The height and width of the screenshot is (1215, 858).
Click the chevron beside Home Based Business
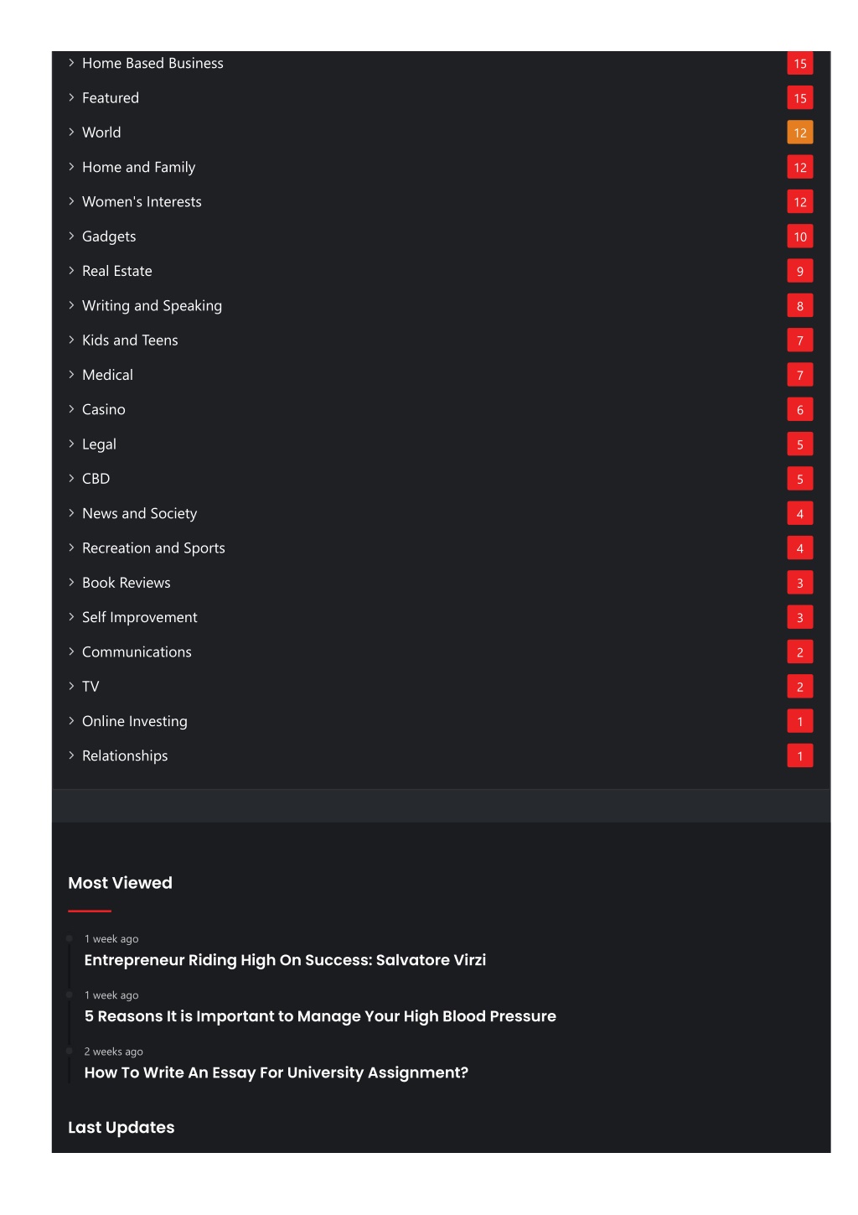71,63
